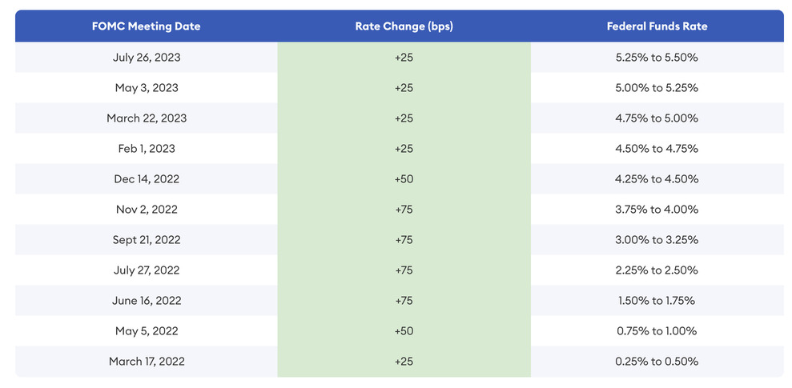This screenshot has width=792, height=388.
Task: Select the Nov 2, 2022 date cell
Action: 147,209
